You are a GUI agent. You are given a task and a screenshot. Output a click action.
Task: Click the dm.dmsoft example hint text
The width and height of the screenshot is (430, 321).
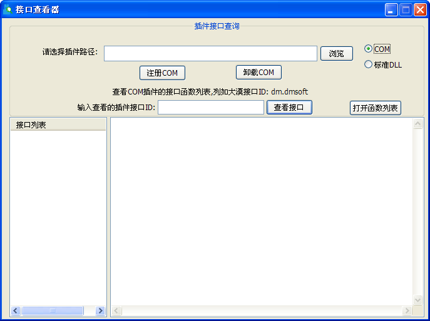pyautogui.click(x=289, y=91)
